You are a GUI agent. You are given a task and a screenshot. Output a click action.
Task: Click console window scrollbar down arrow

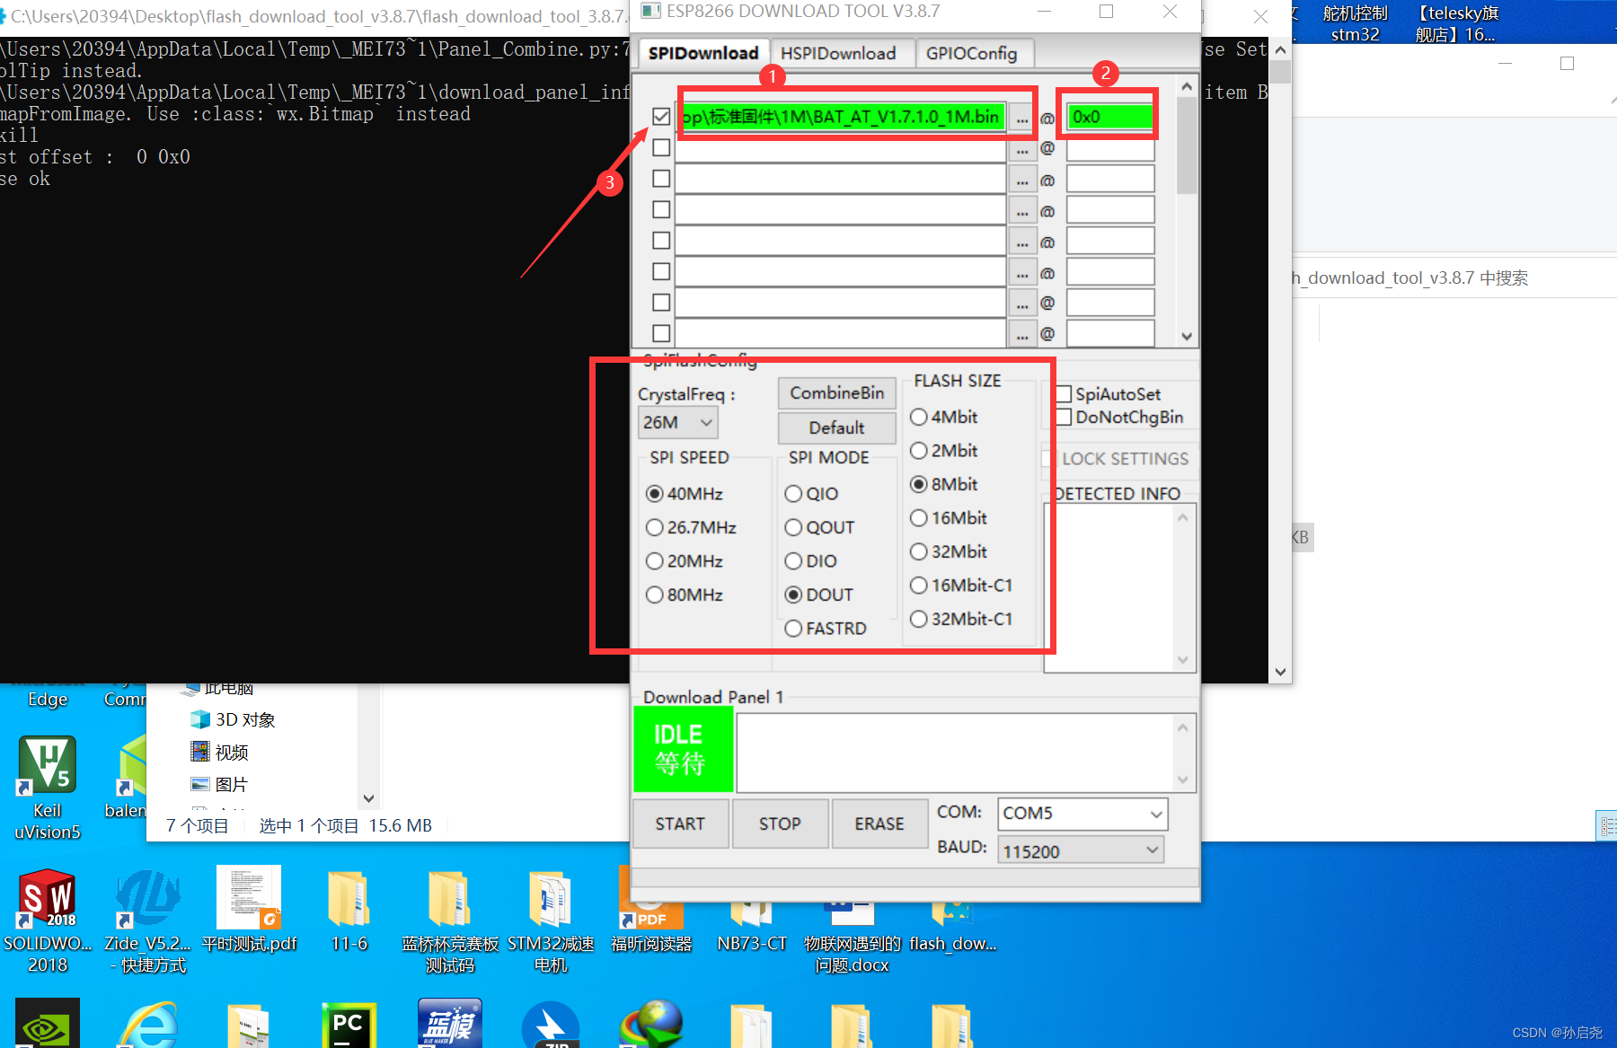pos(1280,672)
